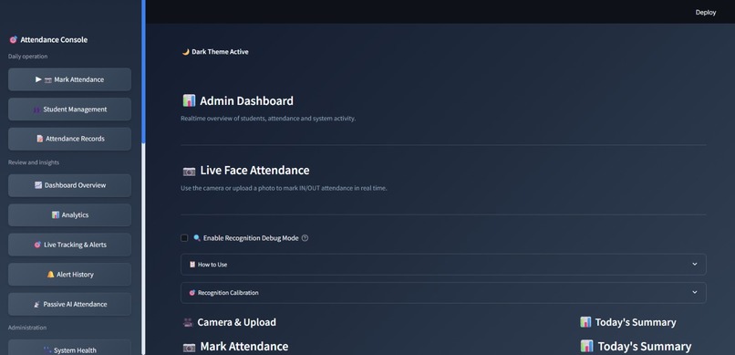The width and height of the screenshot is (735, 355).
Task: Click the document icon on Attendance Records
Action: 40,139
